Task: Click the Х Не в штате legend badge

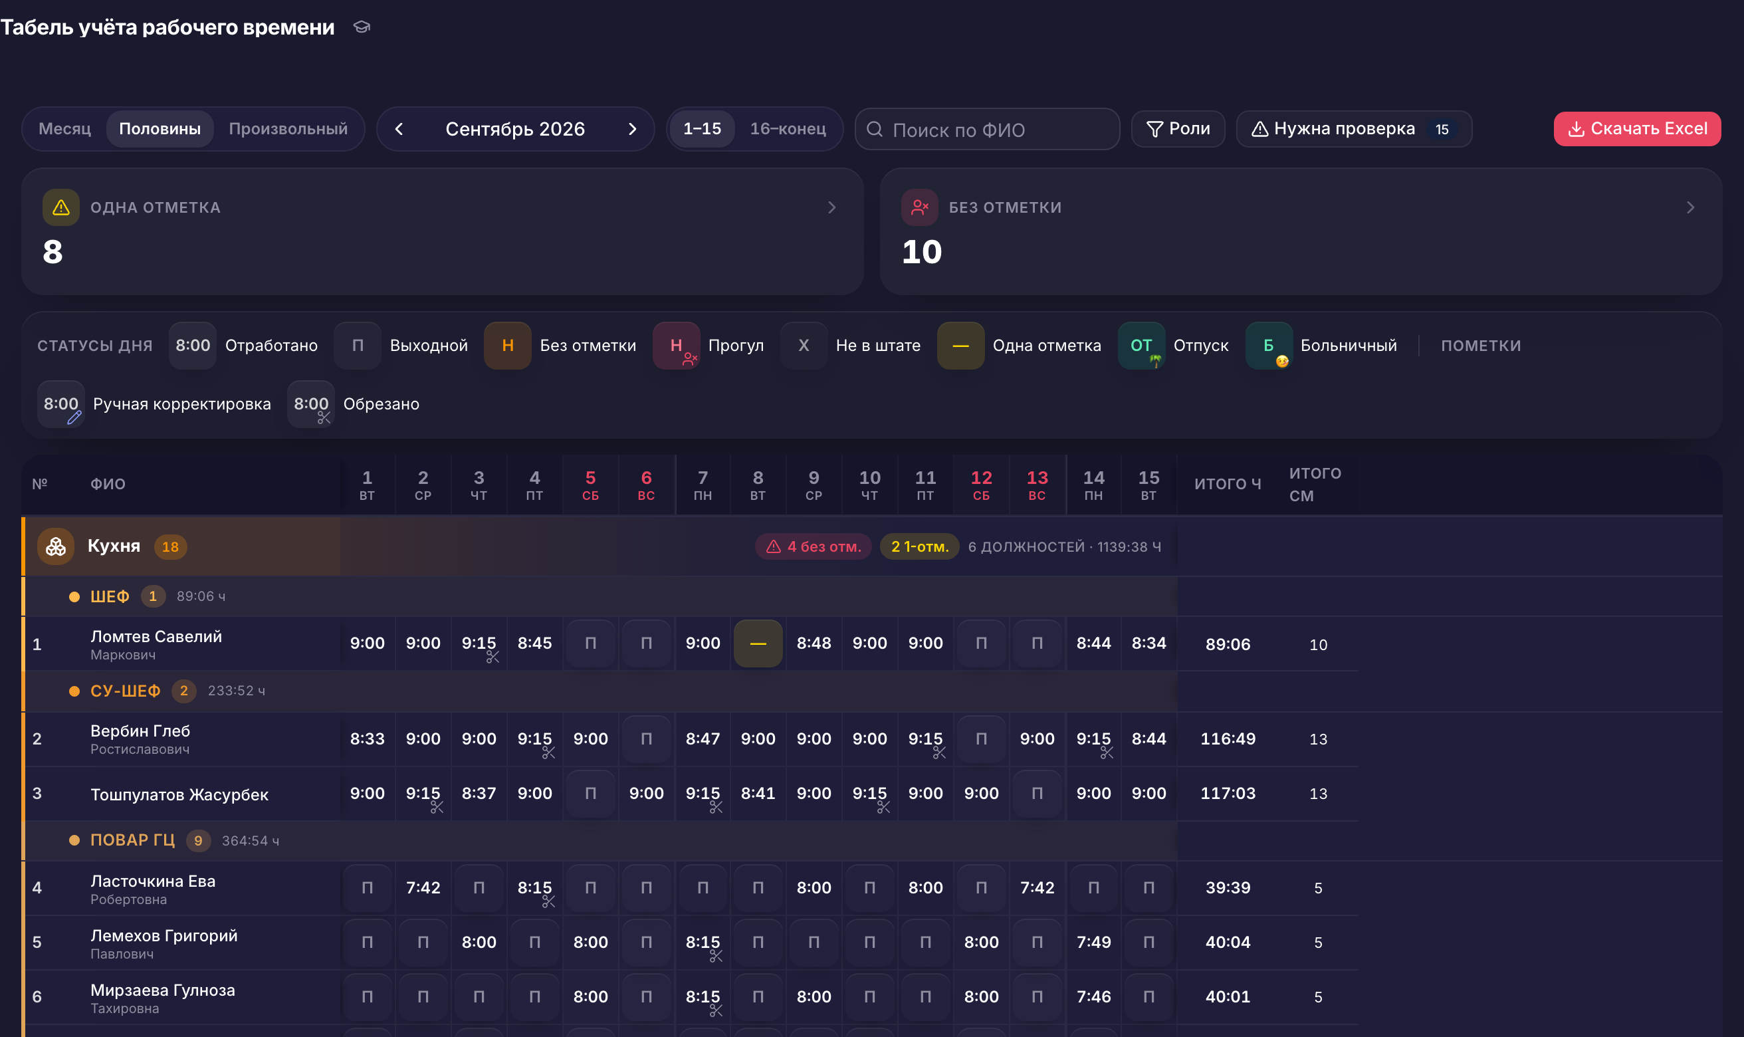Action: 804,345
